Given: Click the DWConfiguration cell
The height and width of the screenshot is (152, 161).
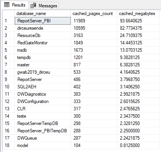Looking at the screenshot, I should pos(43,101).
